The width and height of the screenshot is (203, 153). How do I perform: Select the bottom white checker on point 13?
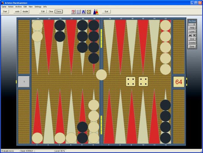tap(165, 69)
